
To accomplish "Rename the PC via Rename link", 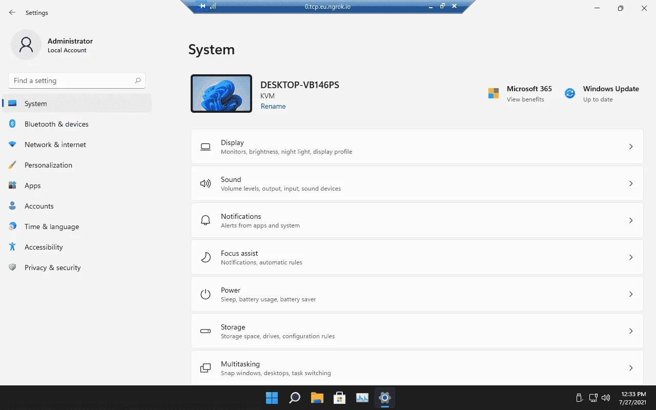I will (x=273, y=106).
